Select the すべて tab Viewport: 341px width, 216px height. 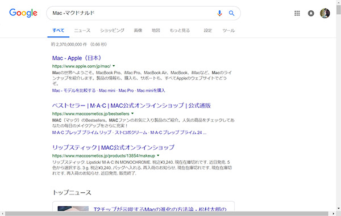(x=59, y=31)
